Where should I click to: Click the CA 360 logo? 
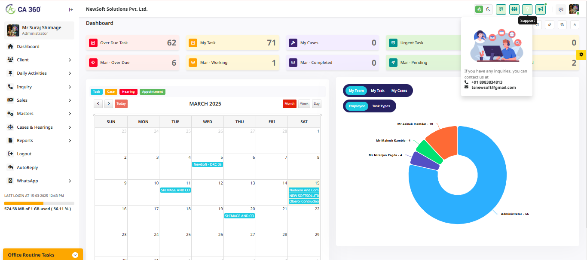coord(23,9)
